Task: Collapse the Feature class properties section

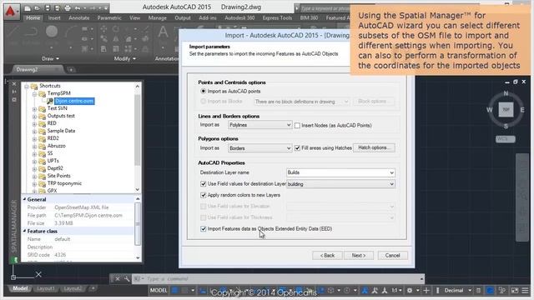Action: [x=24, y=231]
